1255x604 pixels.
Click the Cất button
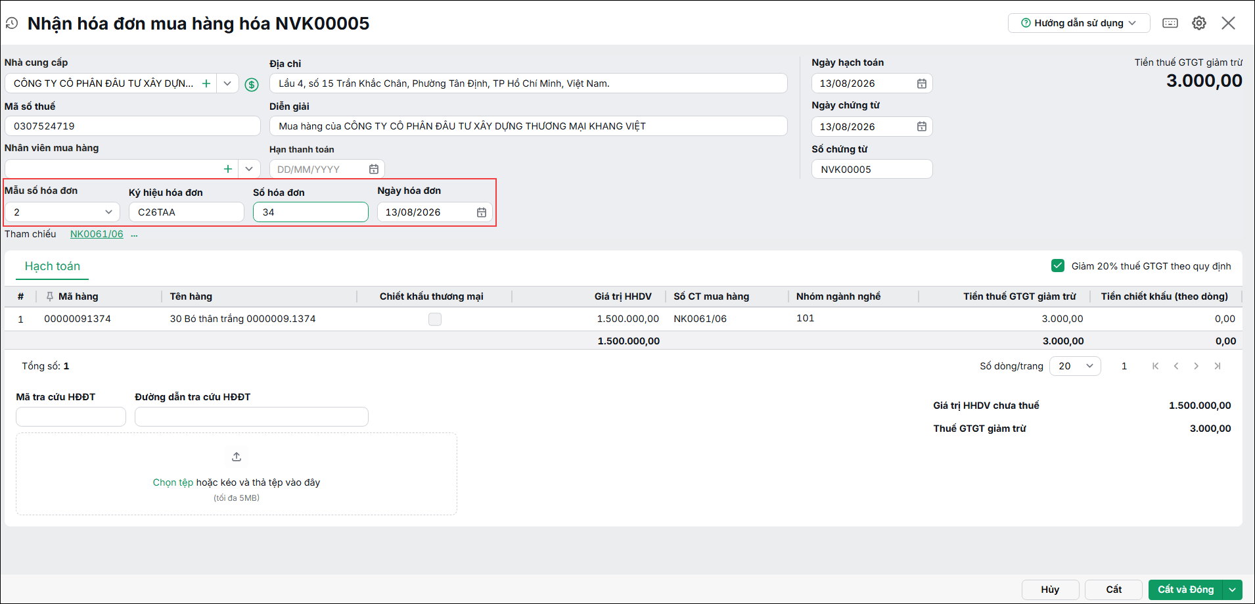tap(1114, 590)
